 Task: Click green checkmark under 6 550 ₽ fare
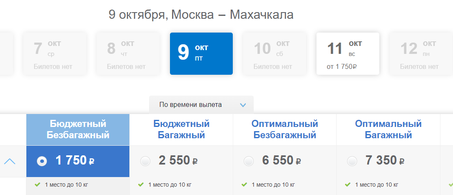tap(244, 184)
